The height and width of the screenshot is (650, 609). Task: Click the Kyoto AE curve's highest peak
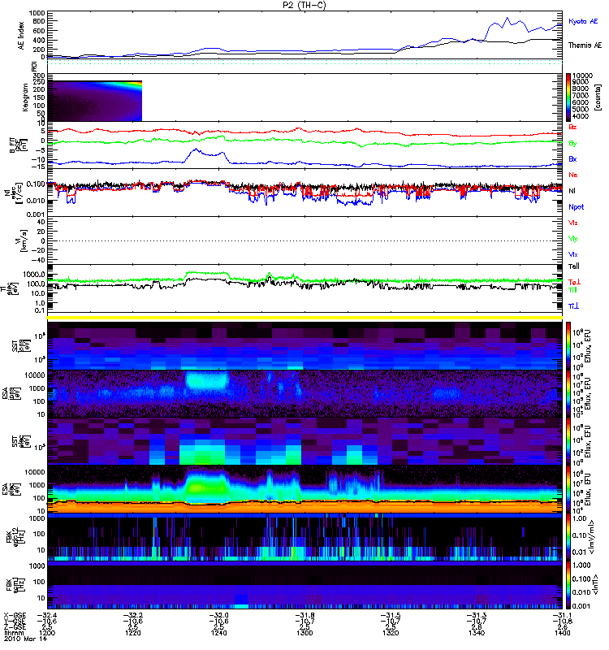click(x=507, y=19)
